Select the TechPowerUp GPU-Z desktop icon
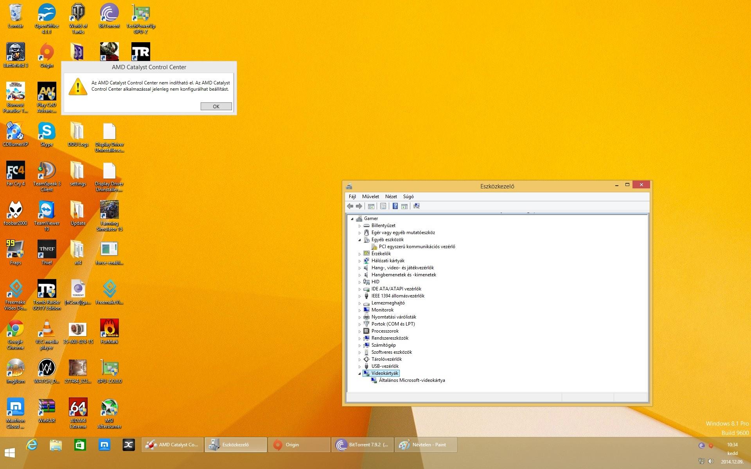 coord(141,18)
